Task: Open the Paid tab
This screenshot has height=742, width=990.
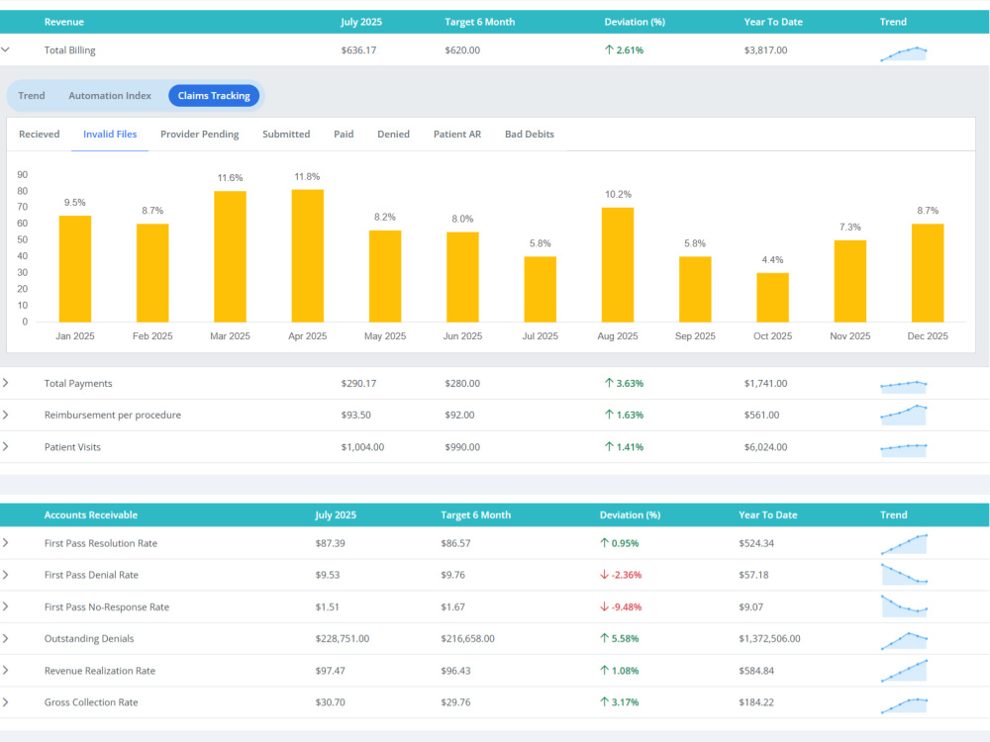Action: (x=344, y=134)
